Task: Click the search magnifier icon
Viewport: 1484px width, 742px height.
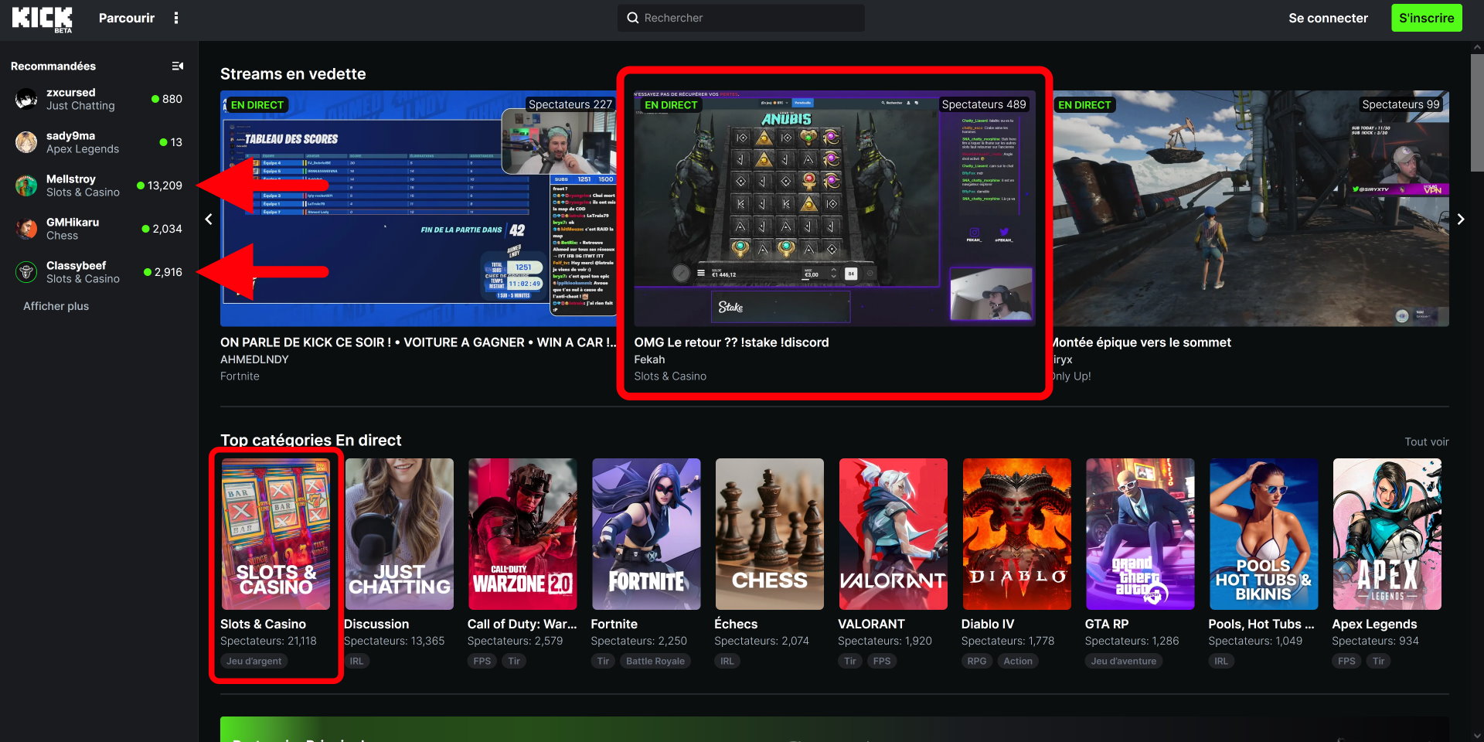Action: 633,18
